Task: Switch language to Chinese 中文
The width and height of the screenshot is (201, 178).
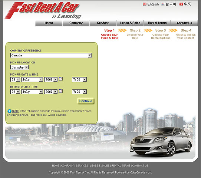Action: coord(187,4)
